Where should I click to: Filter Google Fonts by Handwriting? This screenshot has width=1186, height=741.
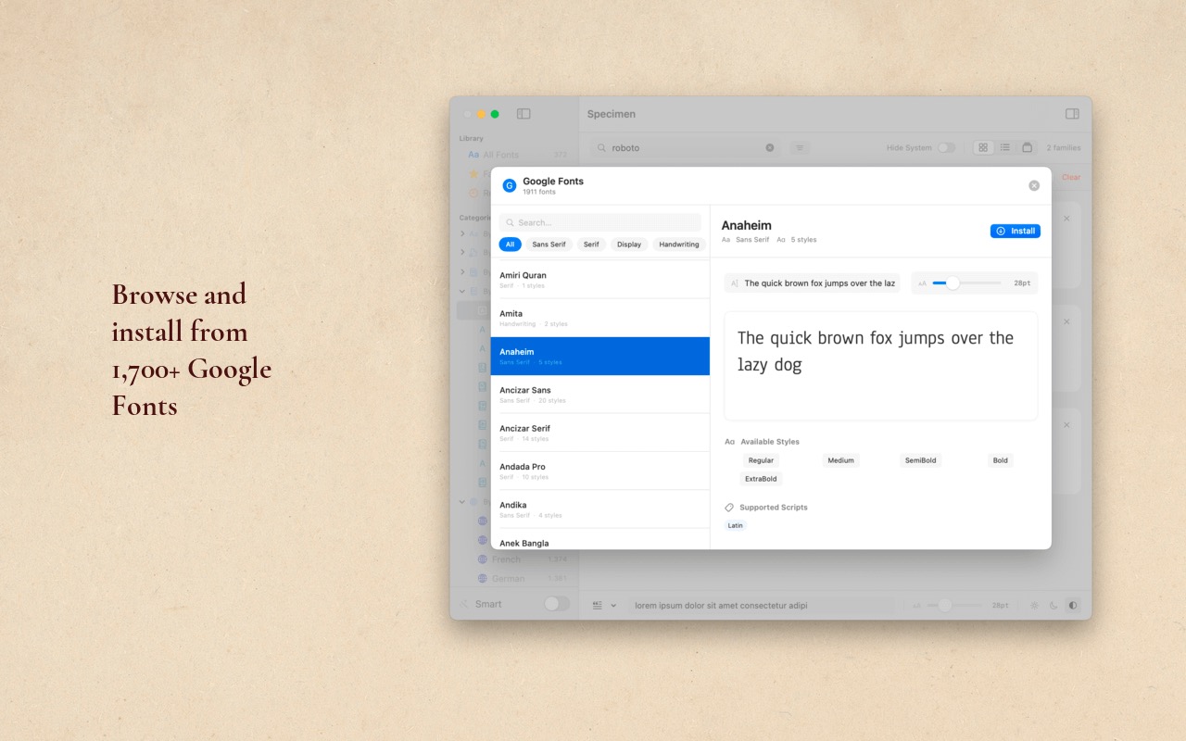click(679, 245)
